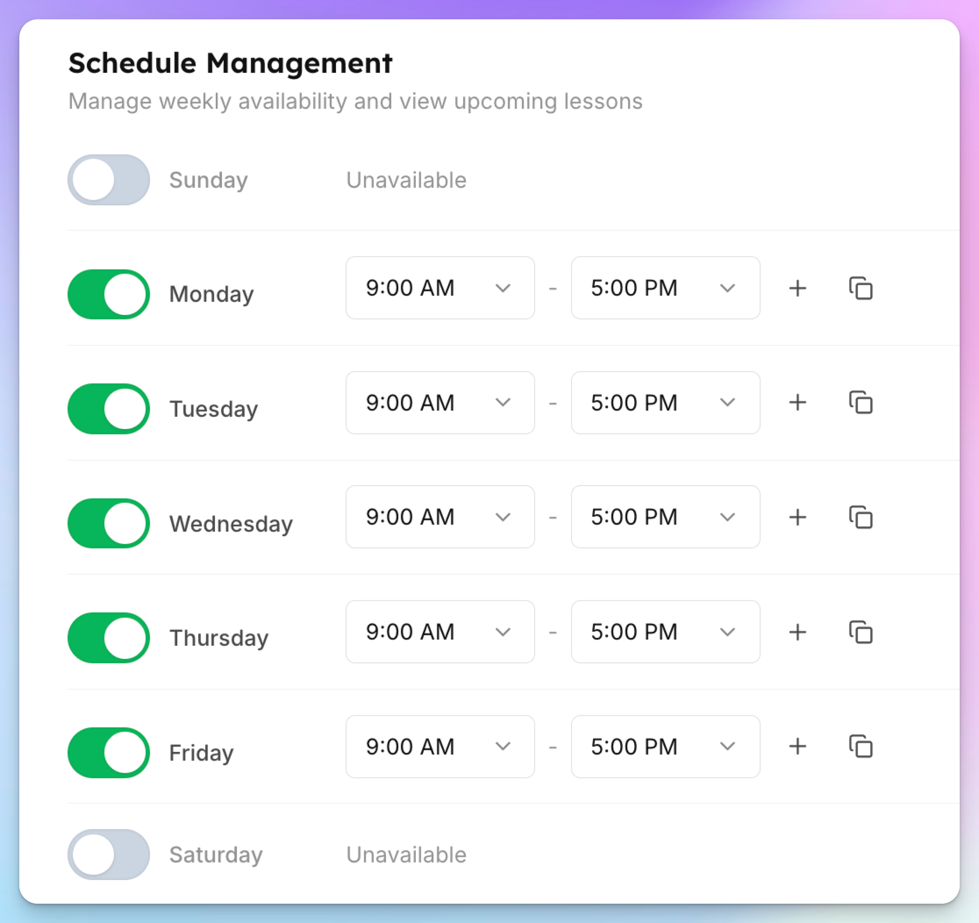Open Wednesday end time 5:00 PM selector
The height and width of the screenshot is (923, 979).
[665, 517]
